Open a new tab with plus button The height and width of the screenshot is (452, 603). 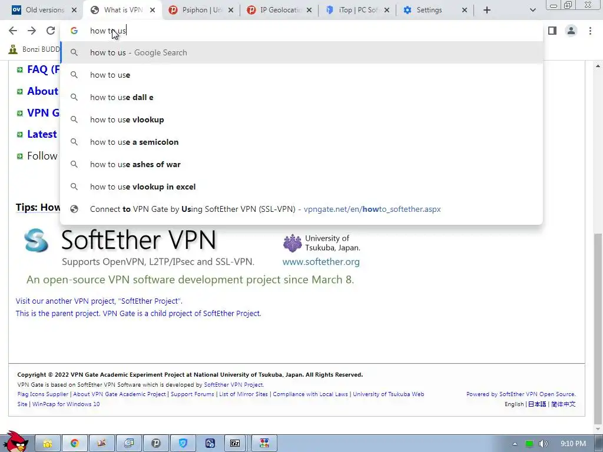pos(487,10)
